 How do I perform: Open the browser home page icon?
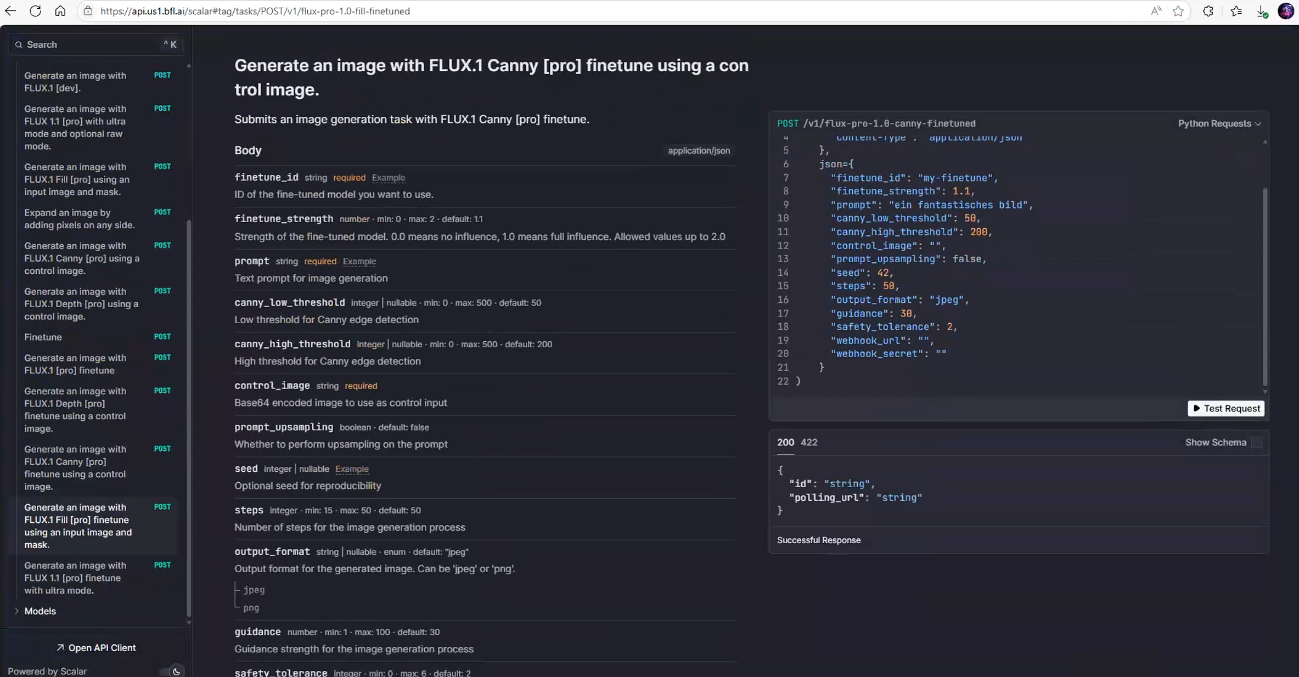[60, 11]
